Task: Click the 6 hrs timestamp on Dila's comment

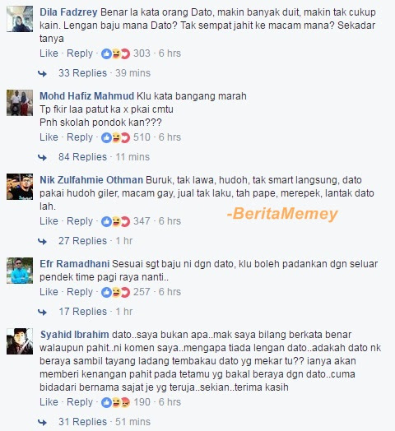Action: (170, 53)
